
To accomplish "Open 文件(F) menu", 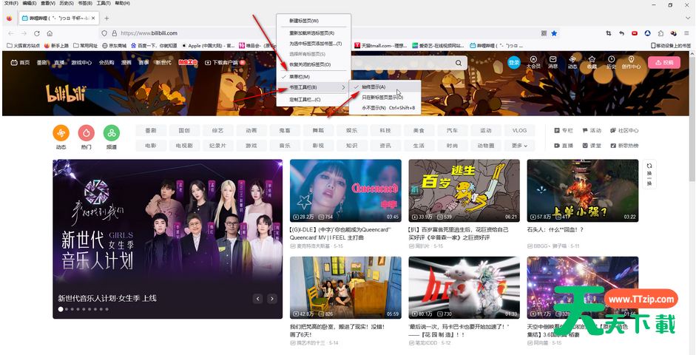I will coord(12,3).
